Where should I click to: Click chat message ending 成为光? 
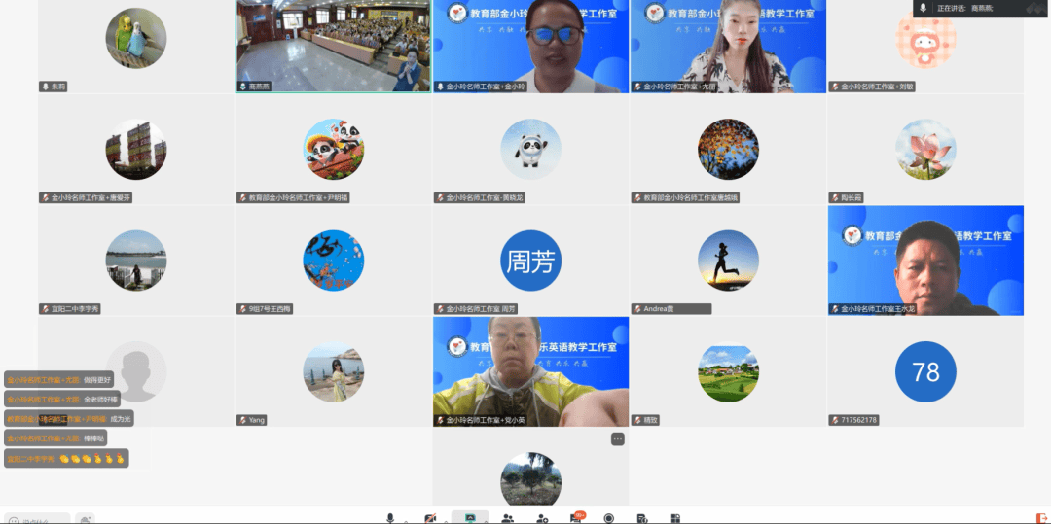(x=69, y=418)
